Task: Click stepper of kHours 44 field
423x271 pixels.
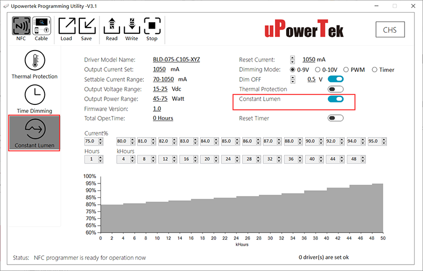Action: point(342,159)
